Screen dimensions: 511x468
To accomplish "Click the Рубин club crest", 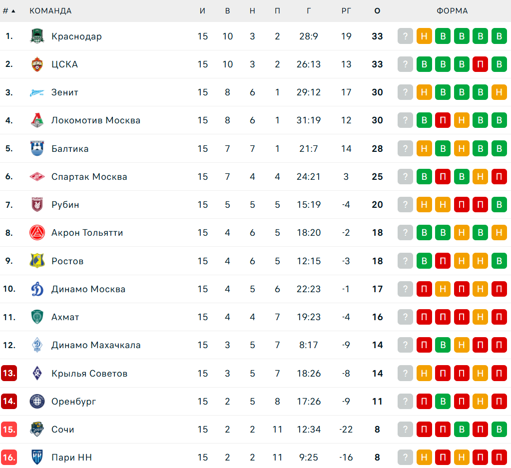I will pyautogui.click(x=37, y=205).
